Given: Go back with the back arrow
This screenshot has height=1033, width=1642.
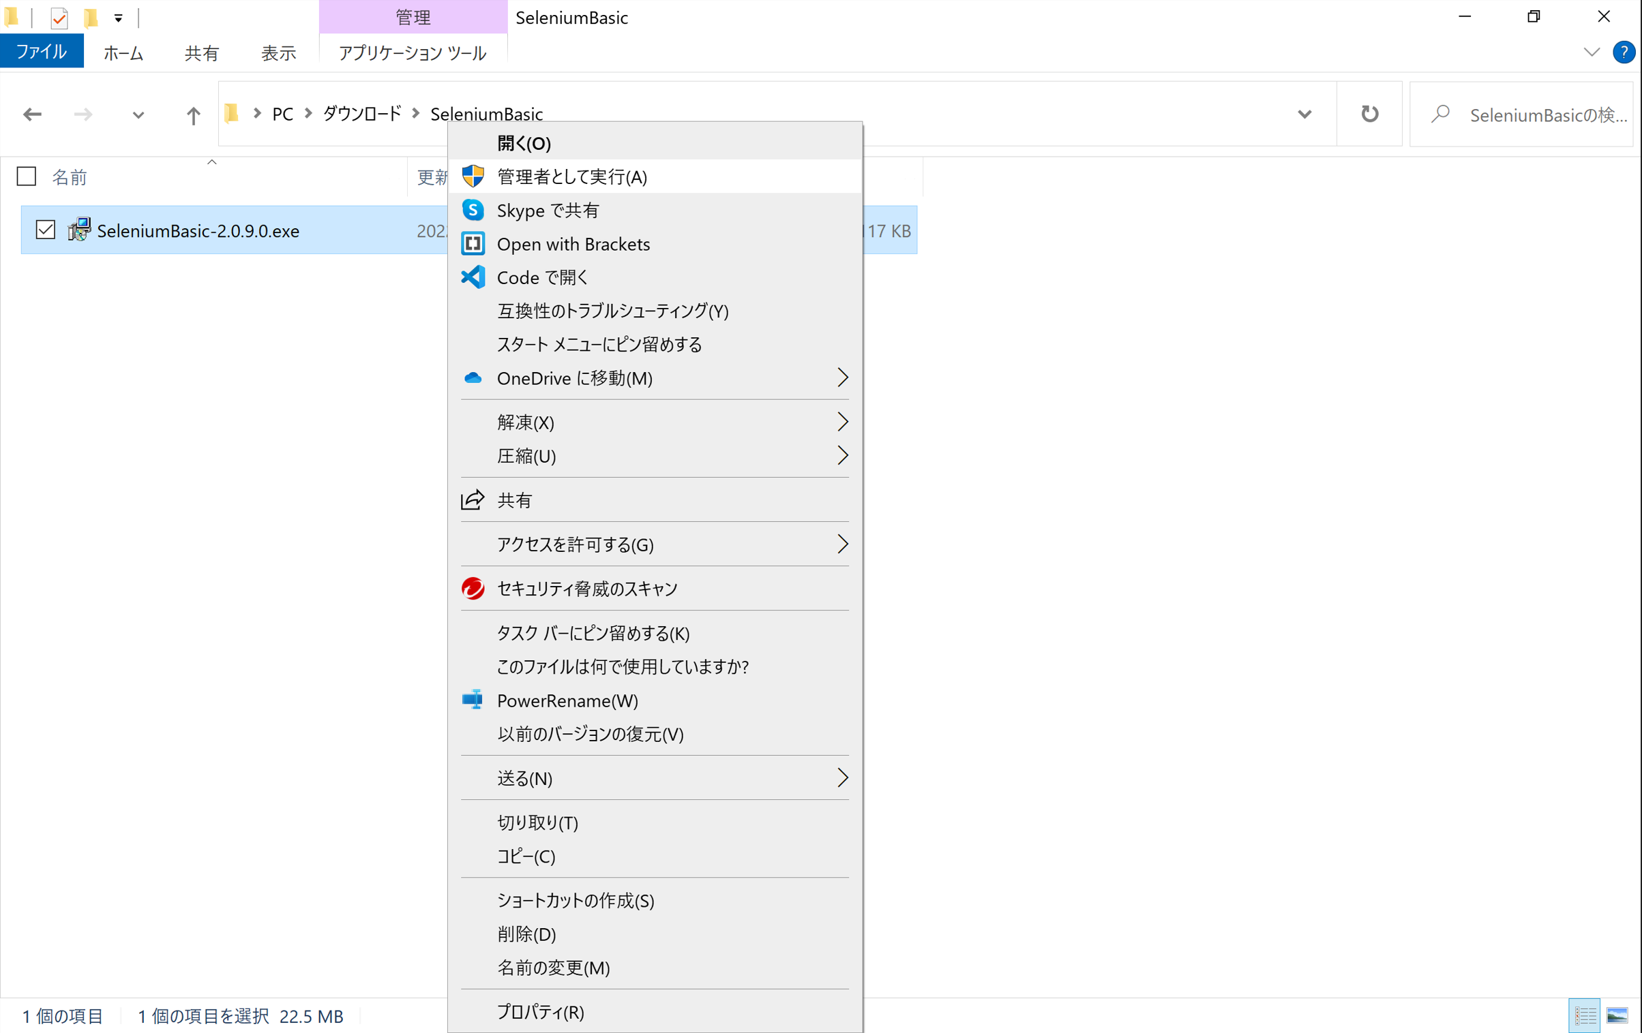Looking at the screenshot, I should (32, 114).
